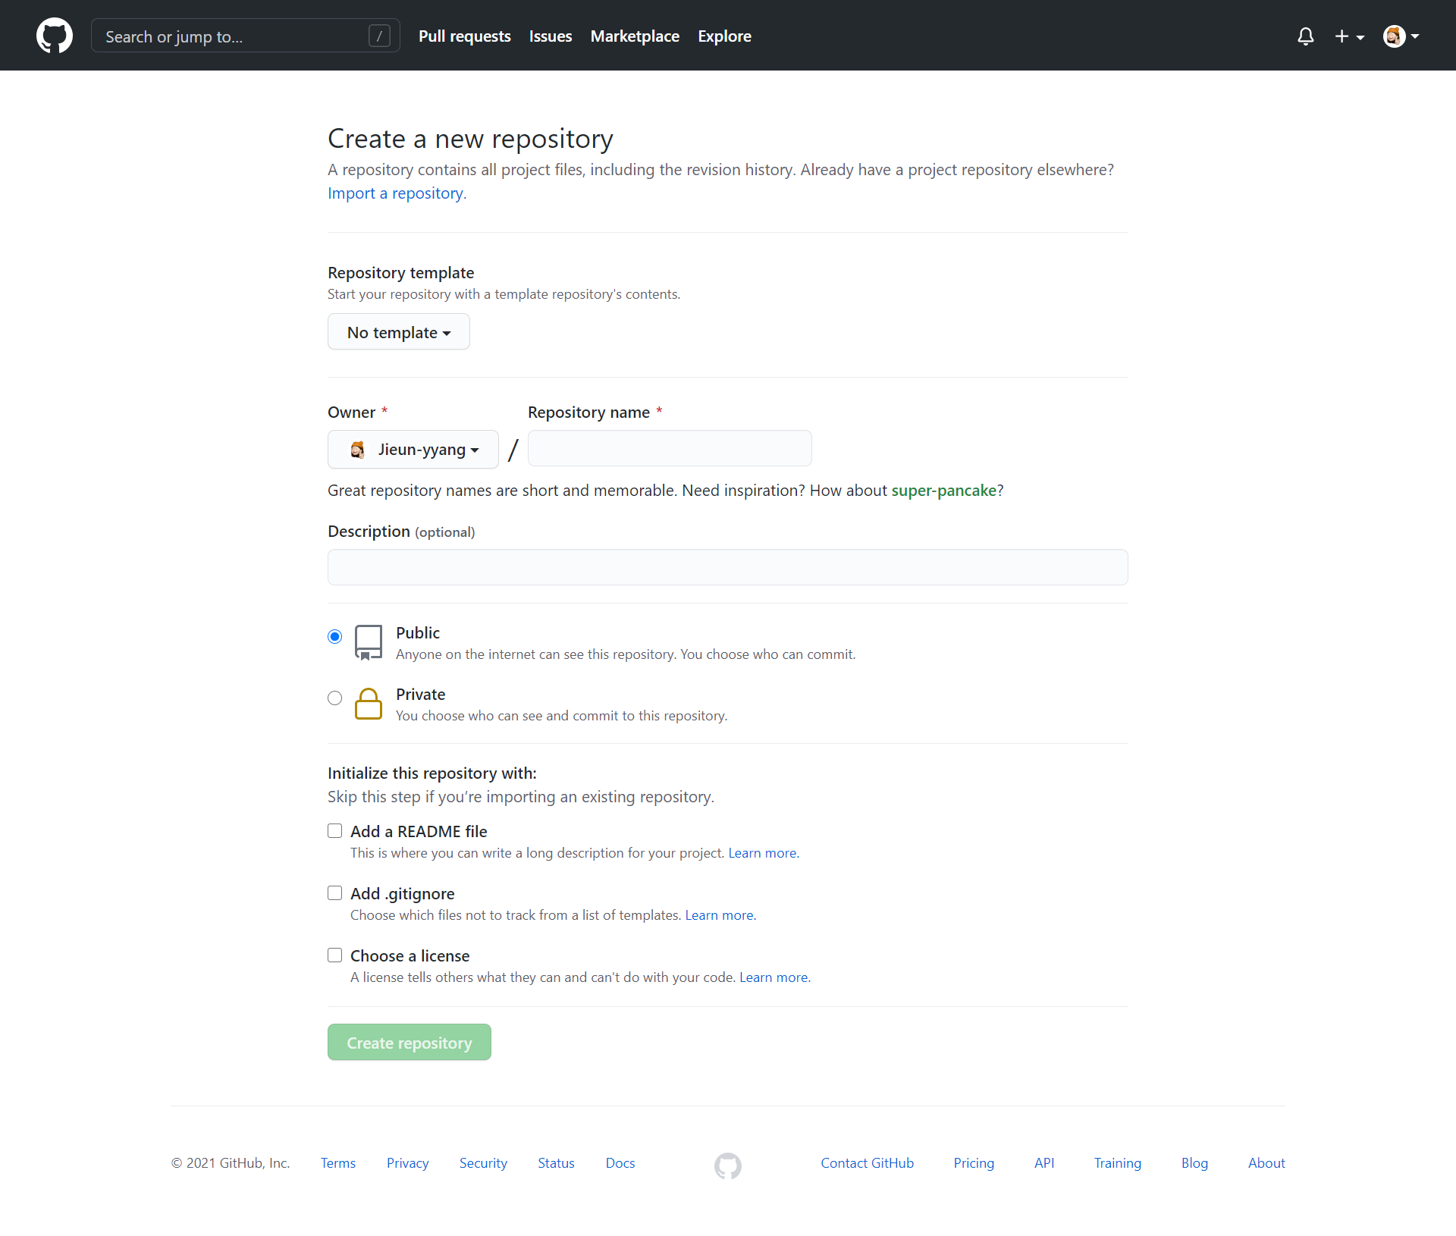Tick the Choose a license checkbox
Image resolution: width=1456 pixels, height=1236 pixels.
[334, 955]
